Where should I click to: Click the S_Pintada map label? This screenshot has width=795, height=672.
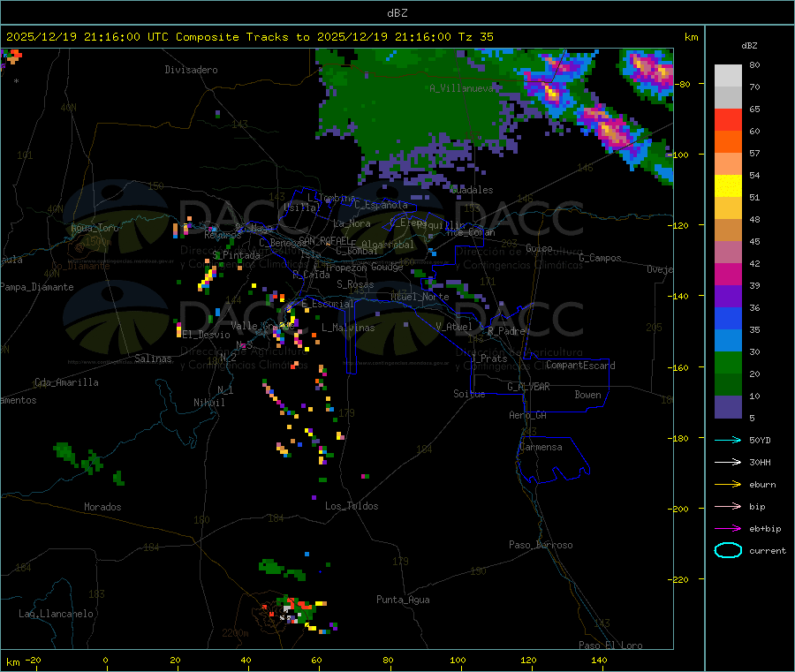[236, 255]
